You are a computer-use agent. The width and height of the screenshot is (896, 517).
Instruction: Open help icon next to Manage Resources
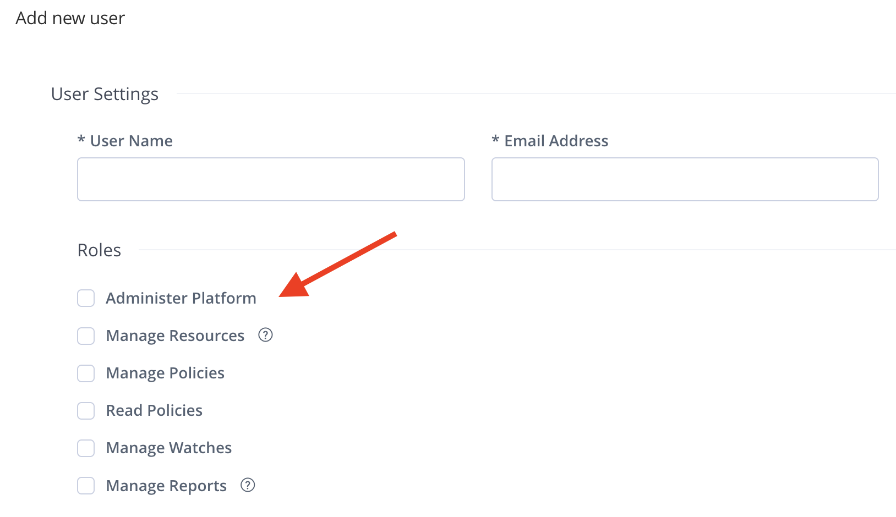tap(265, 335)
